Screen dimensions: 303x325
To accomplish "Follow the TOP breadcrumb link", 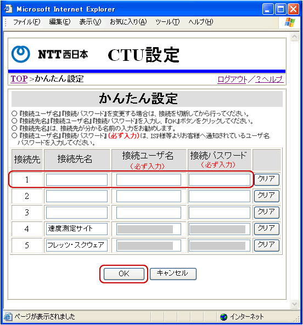I will point(19,79).
